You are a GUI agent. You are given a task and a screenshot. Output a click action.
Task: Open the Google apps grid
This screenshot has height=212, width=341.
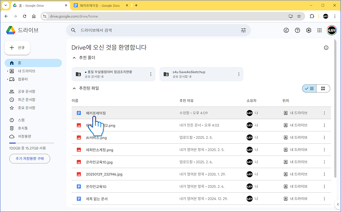[319, 31]
